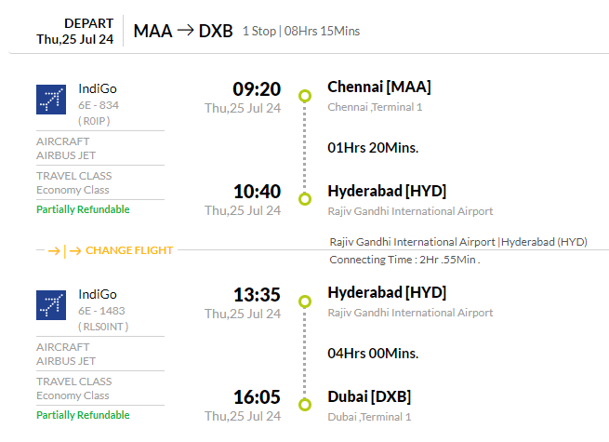Select the 6E - 834 flight number
The height and width of the screenshot is (442, 609).
(x=99, y=105)
